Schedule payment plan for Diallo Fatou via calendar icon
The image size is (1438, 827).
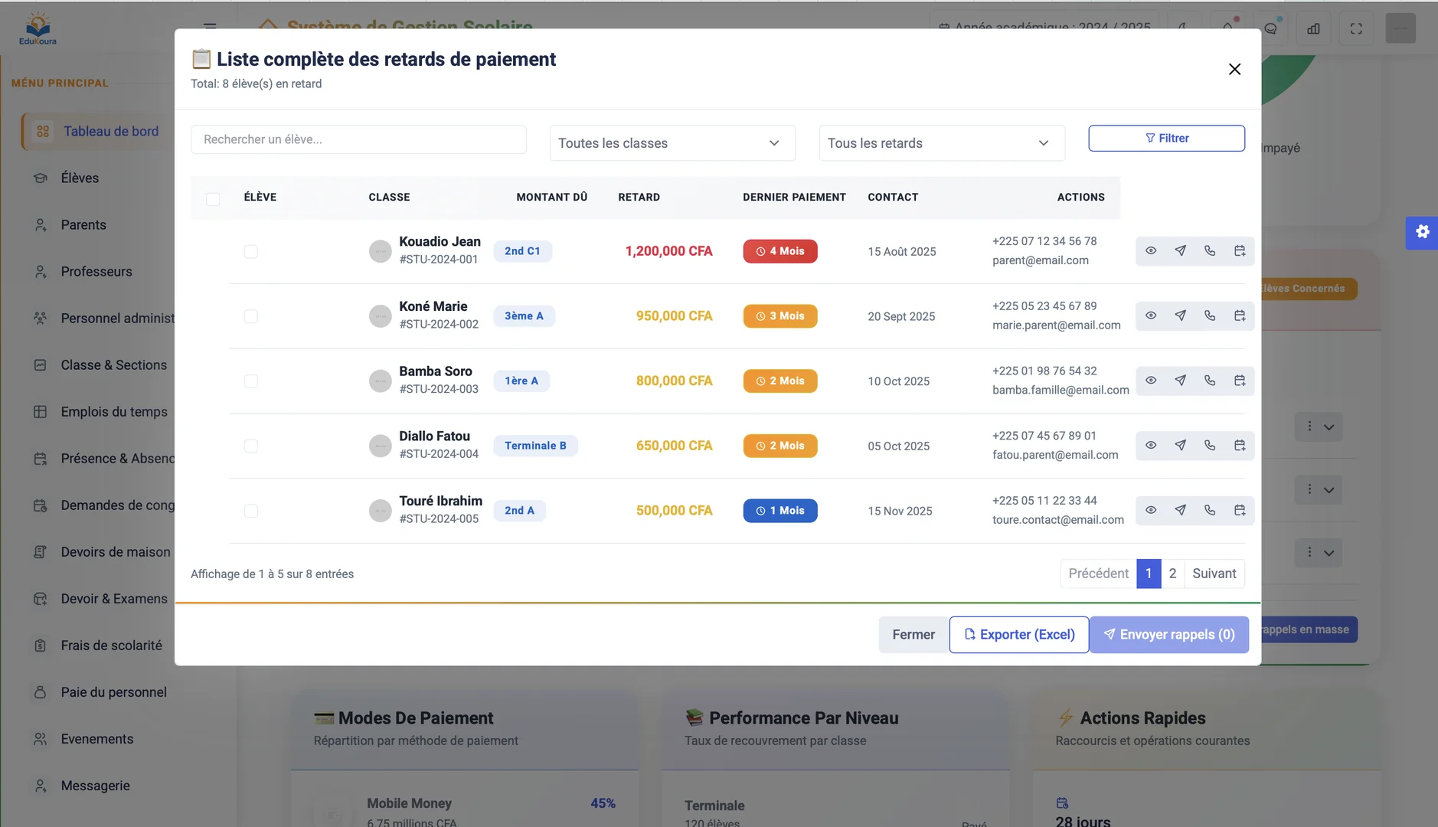[x=1240, y=445]
